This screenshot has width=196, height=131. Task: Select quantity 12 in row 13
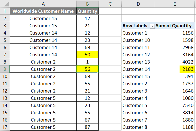87,98
